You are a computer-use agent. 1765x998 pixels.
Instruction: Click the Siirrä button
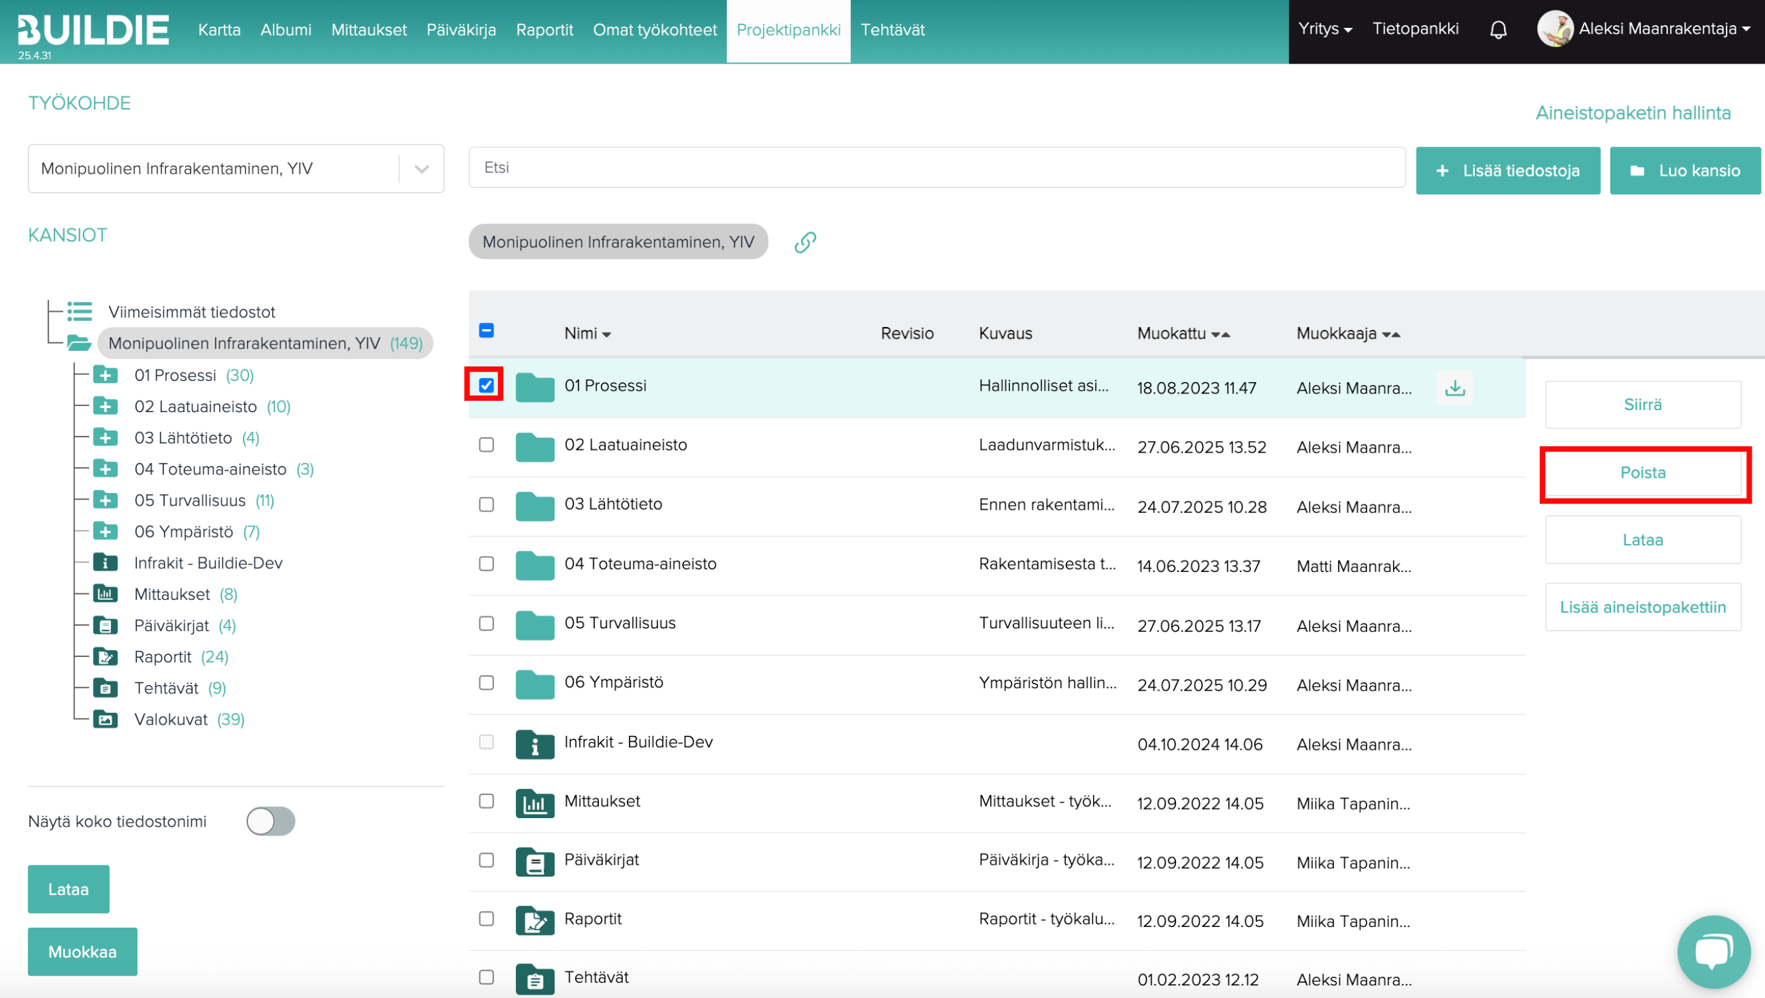(1643, 404)
